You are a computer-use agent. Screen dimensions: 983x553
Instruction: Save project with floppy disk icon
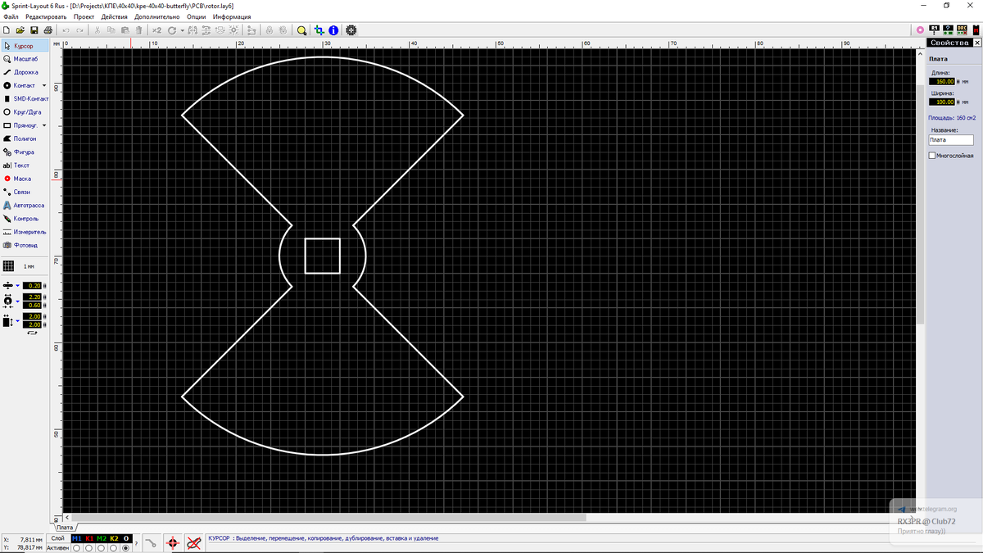pos(34,30)
